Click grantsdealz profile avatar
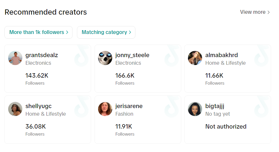Viewport: 279px width, 152px height. [x=15, y=58]
